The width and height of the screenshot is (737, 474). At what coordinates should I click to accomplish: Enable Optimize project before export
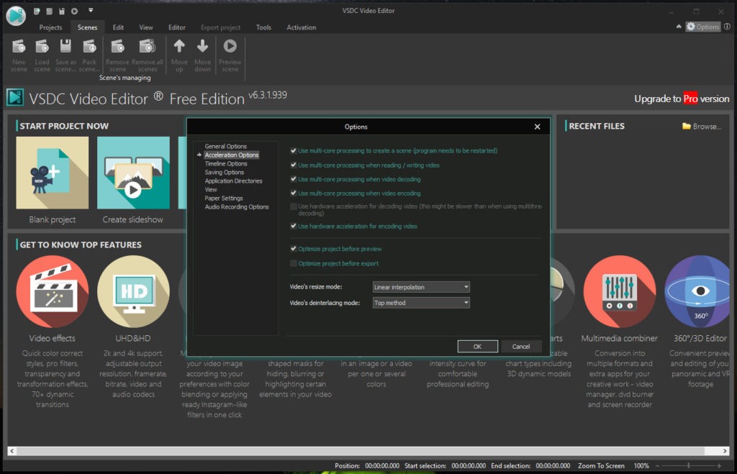click(x=294, y=263)
